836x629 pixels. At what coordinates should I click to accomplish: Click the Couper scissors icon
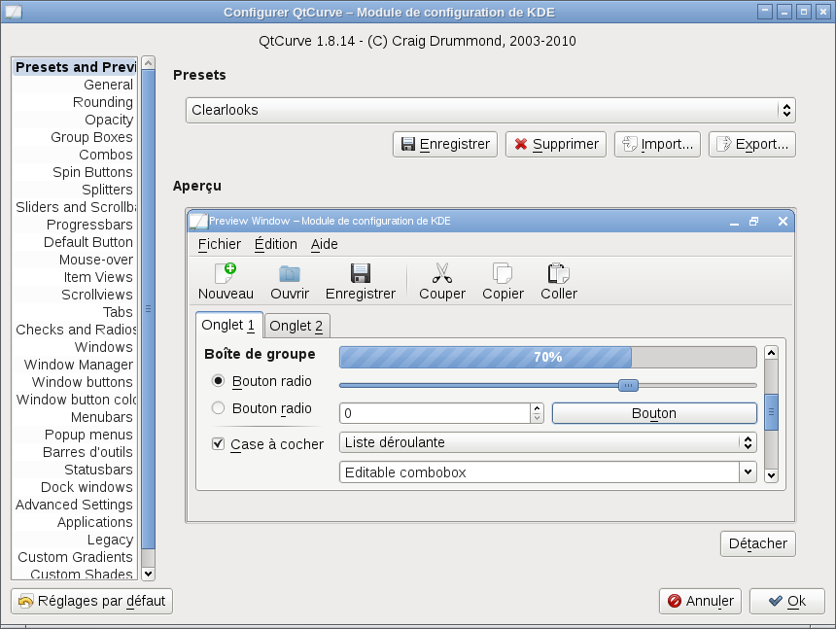point(442,273)
